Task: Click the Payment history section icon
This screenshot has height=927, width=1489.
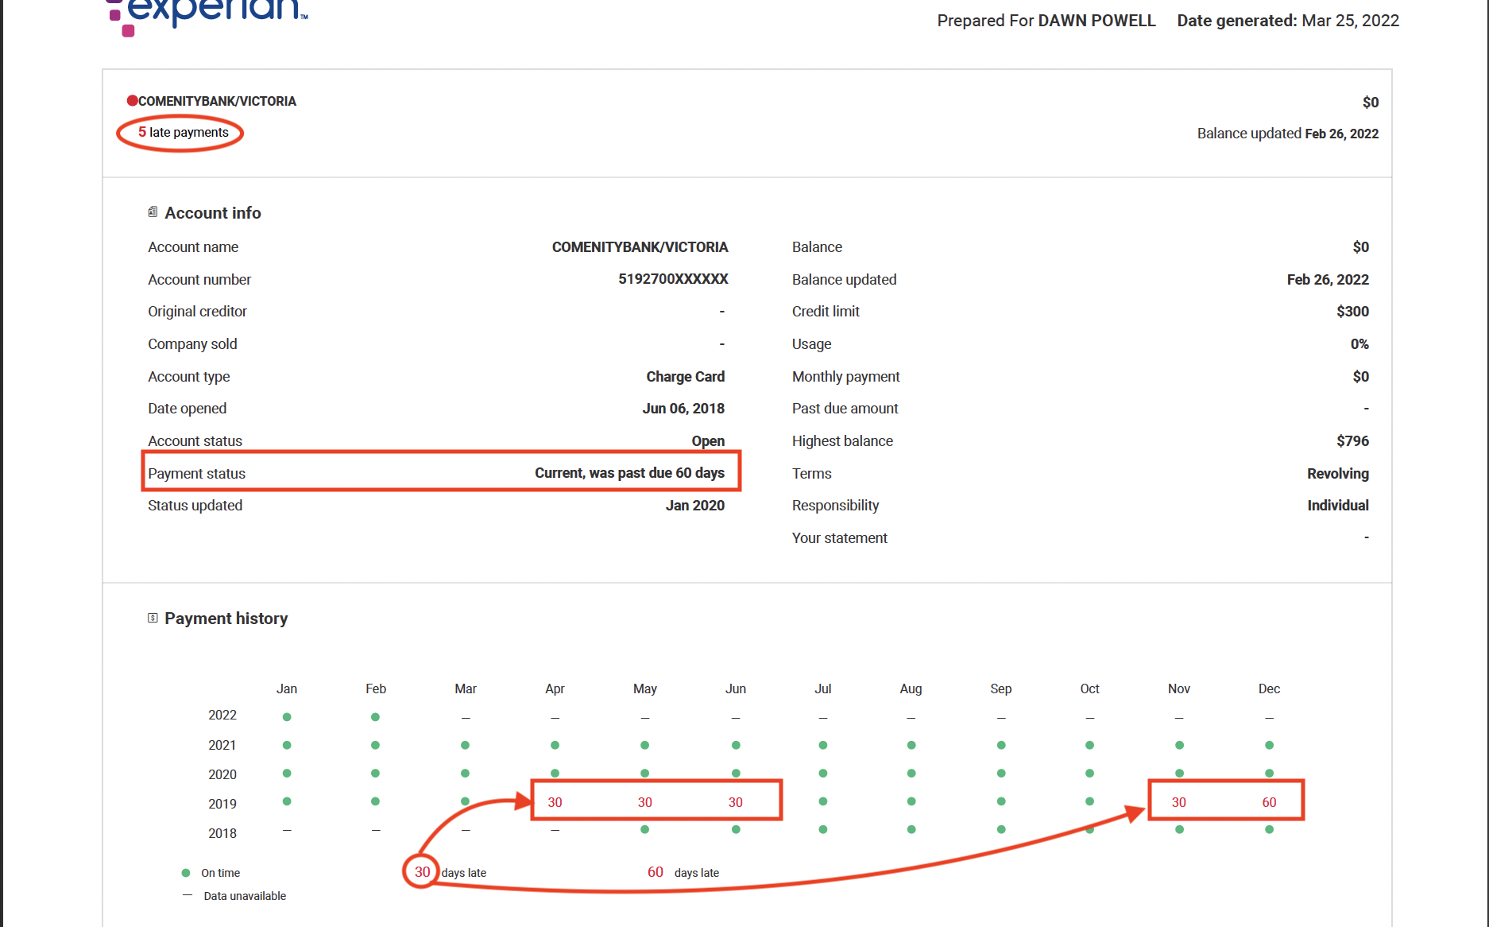Action: (153, 618)
